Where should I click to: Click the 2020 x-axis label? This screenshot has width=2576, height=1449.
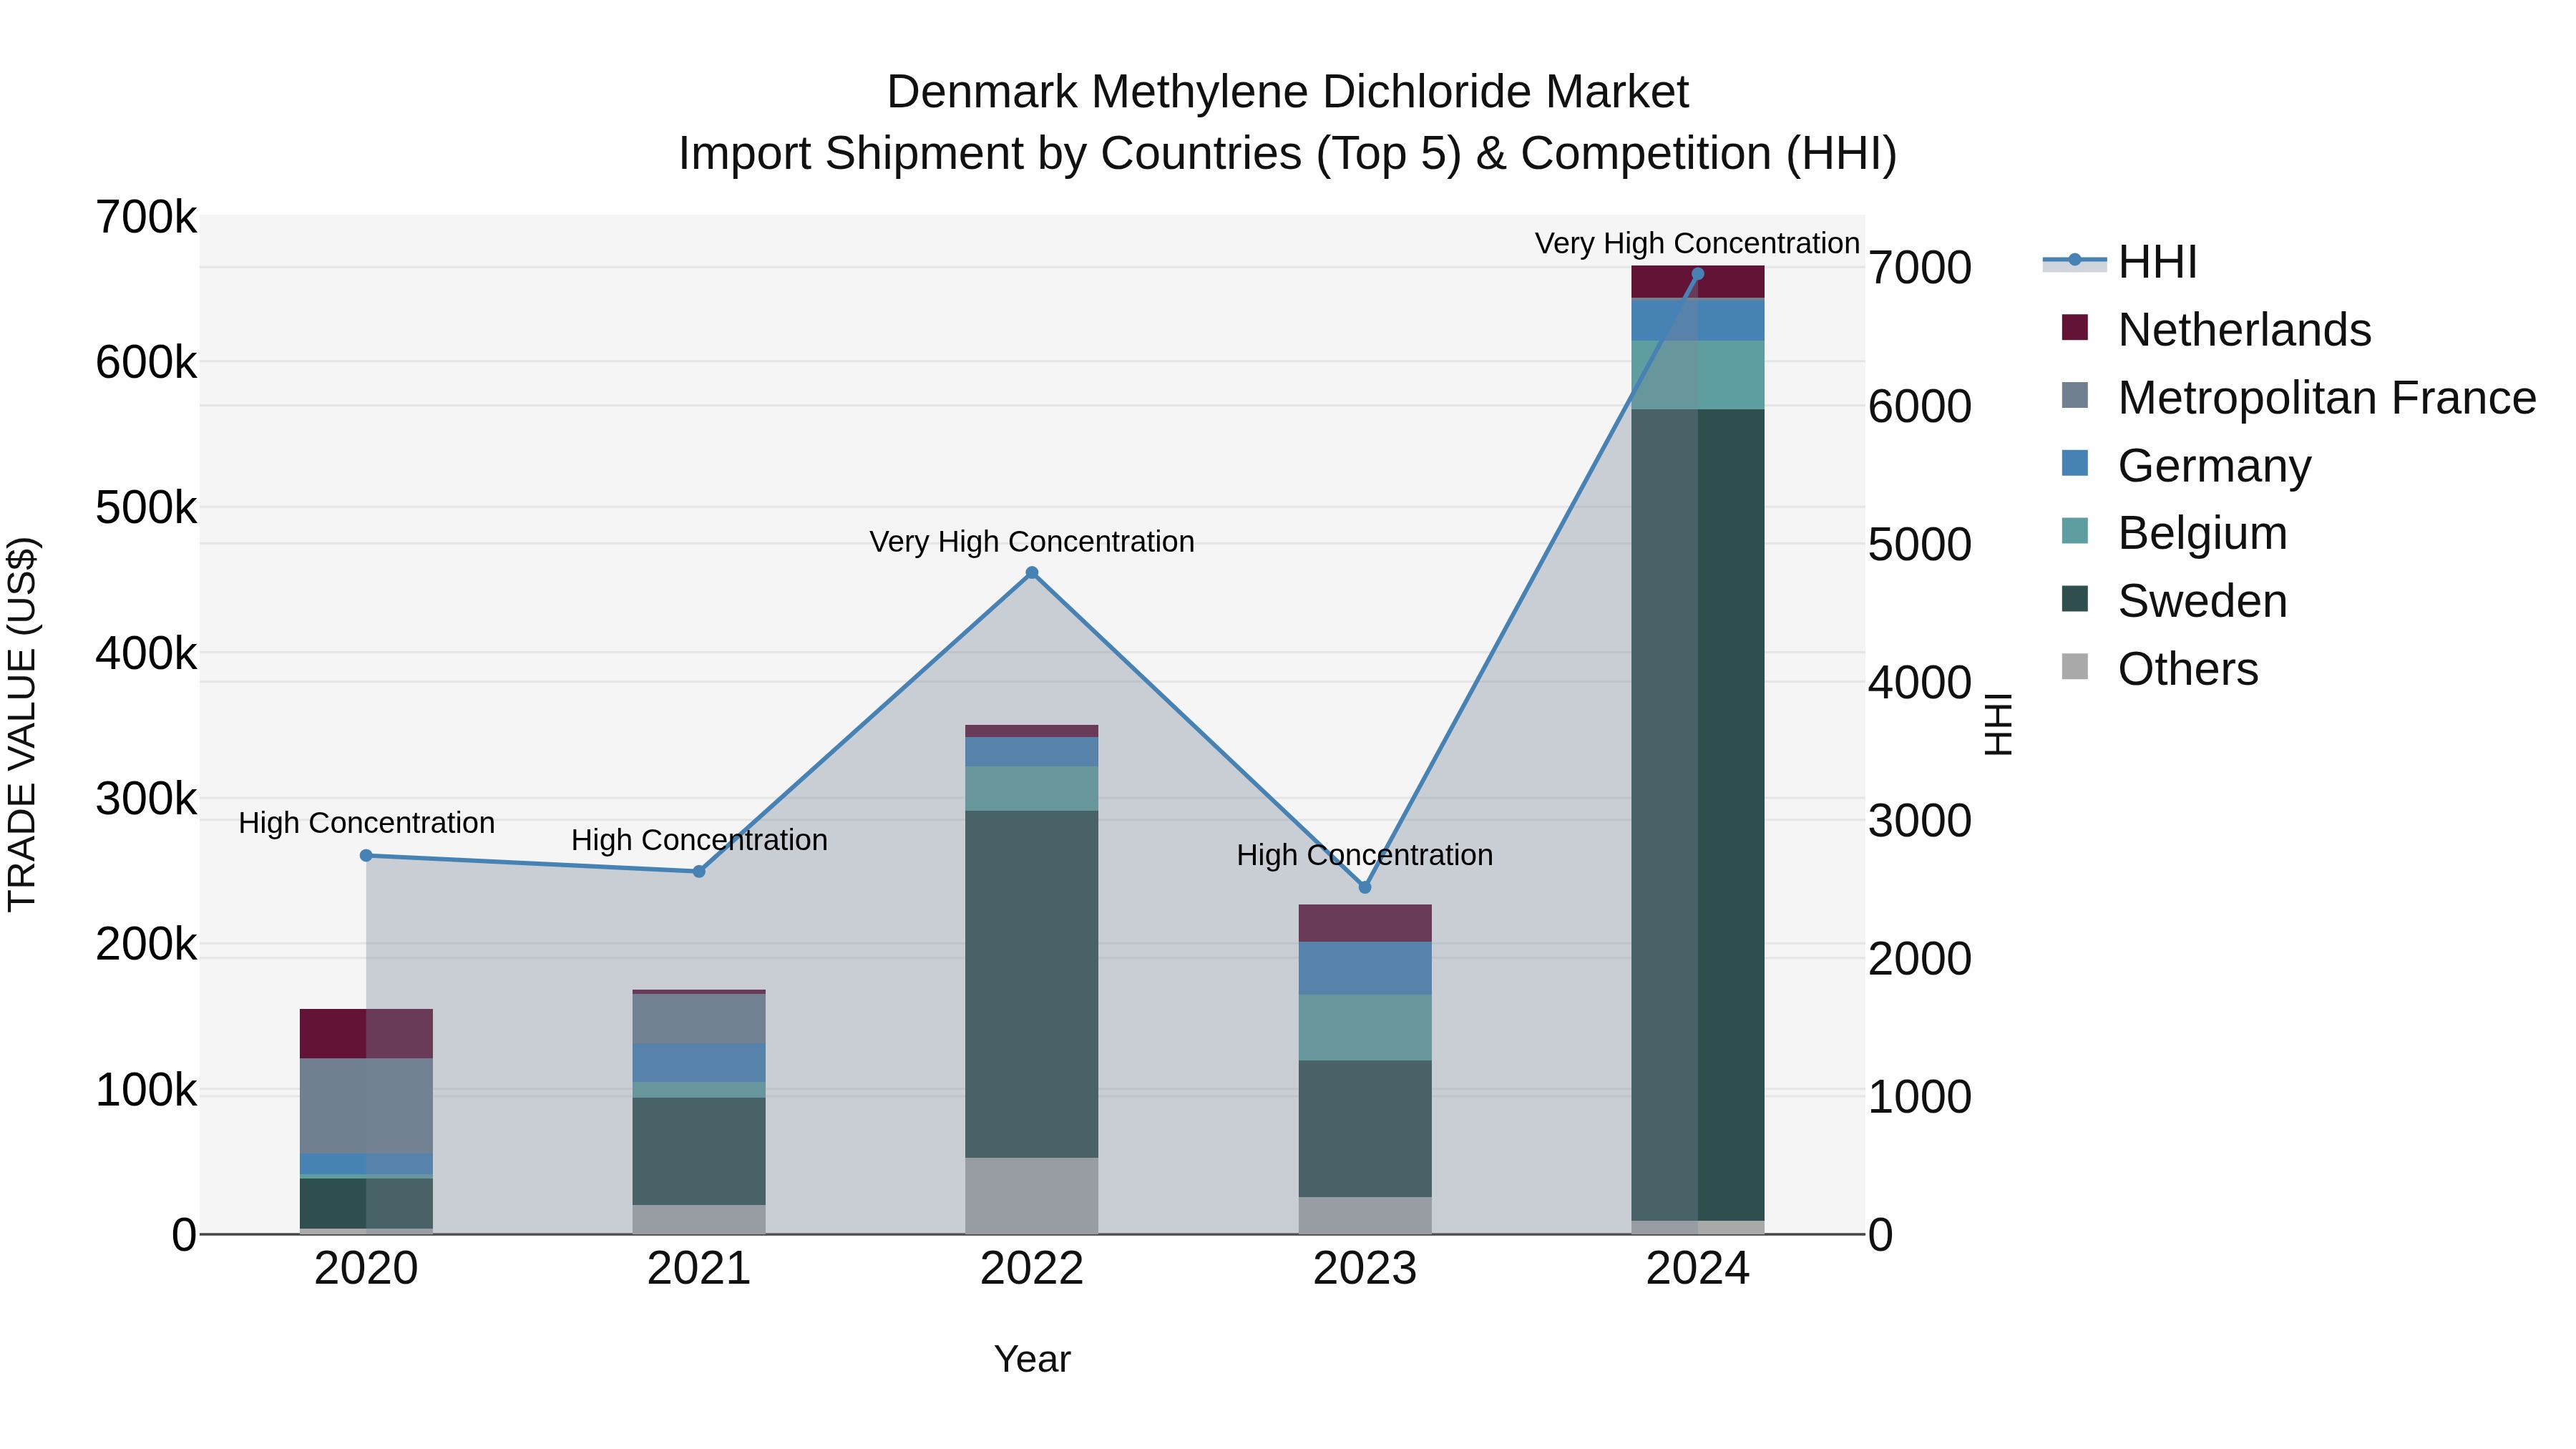pyautogui.click(x=366, y=1269)
